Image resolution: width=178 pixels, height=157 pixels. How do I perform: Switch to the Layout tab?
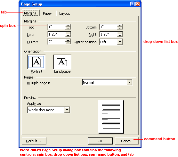click(x=65, y=13)
